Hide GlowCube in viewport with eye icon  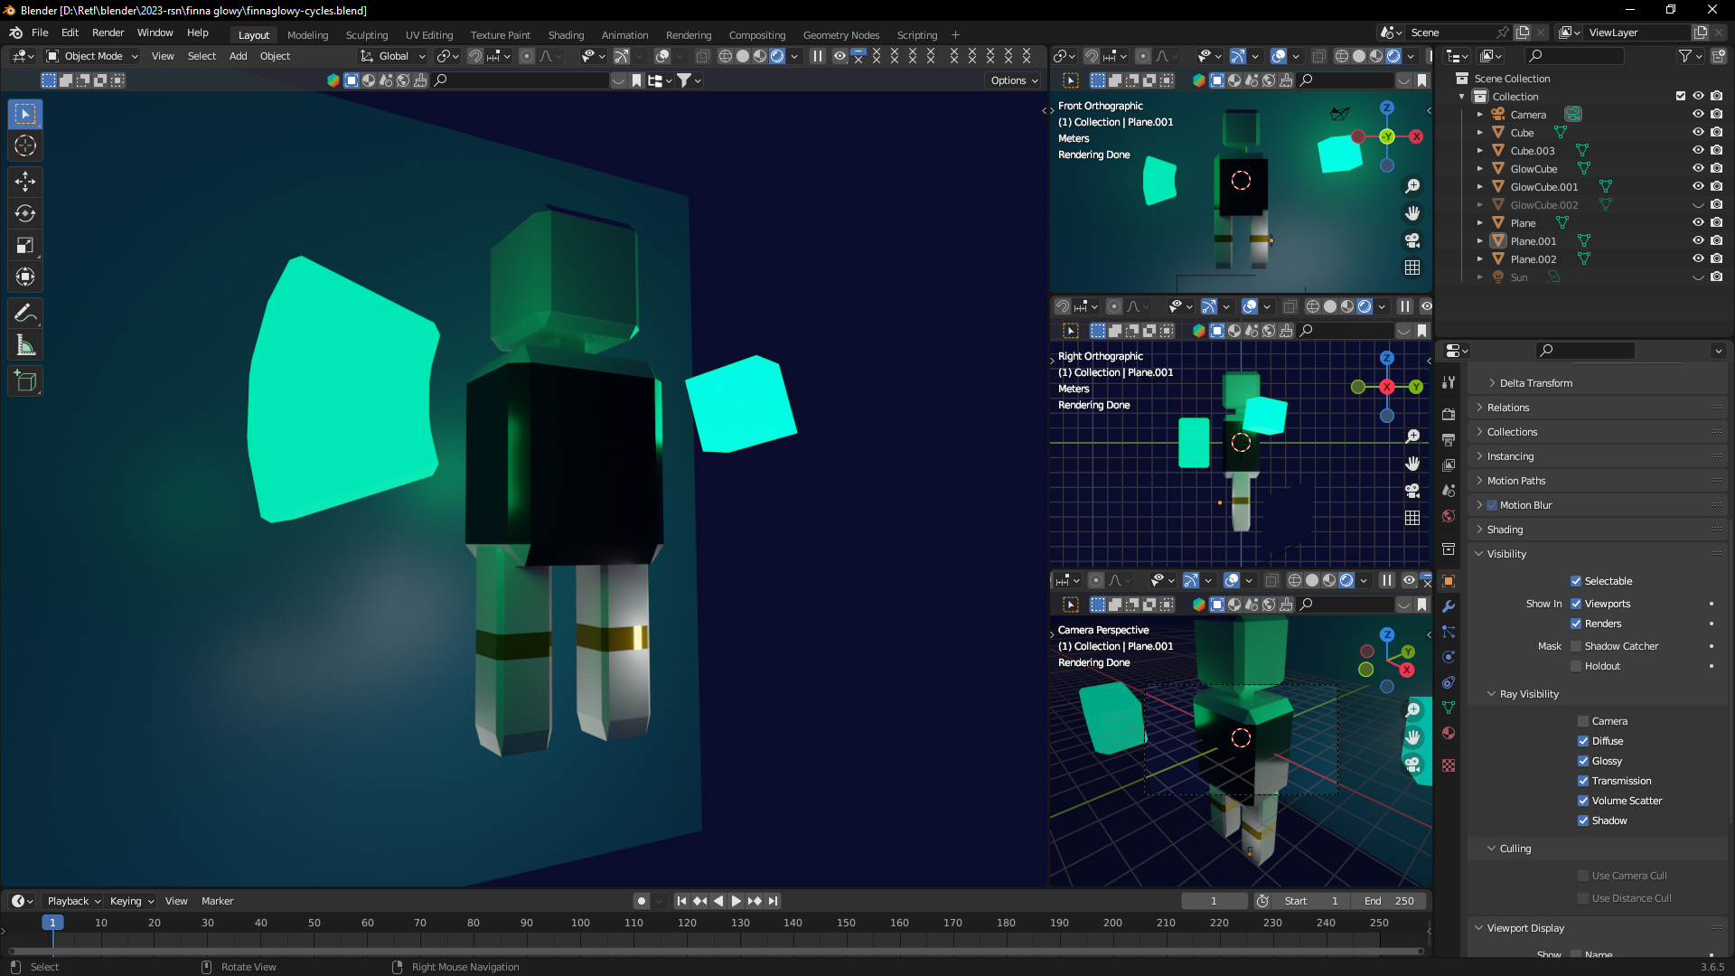coord(1697,169)
